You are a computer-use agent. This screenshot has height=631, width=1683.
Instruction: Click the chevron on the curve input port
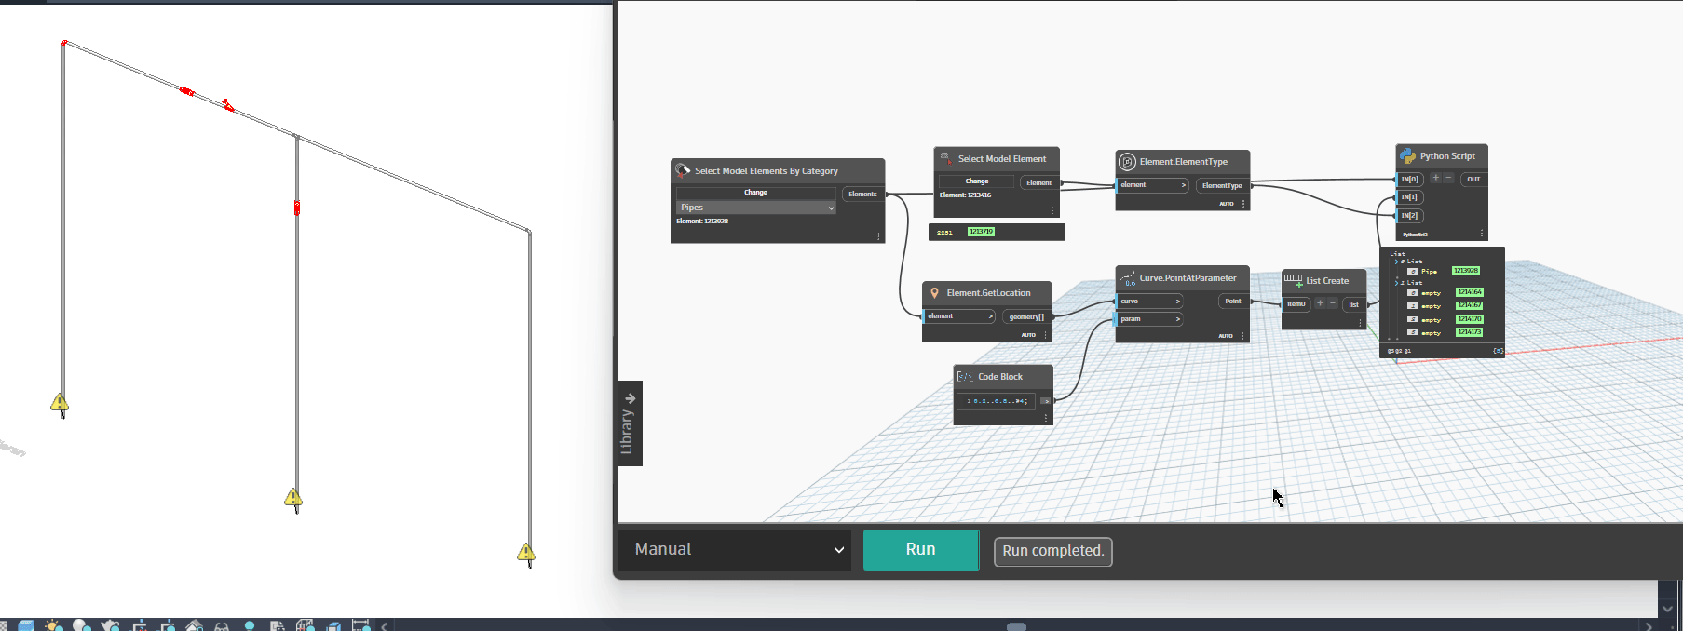click(1177, 302)
